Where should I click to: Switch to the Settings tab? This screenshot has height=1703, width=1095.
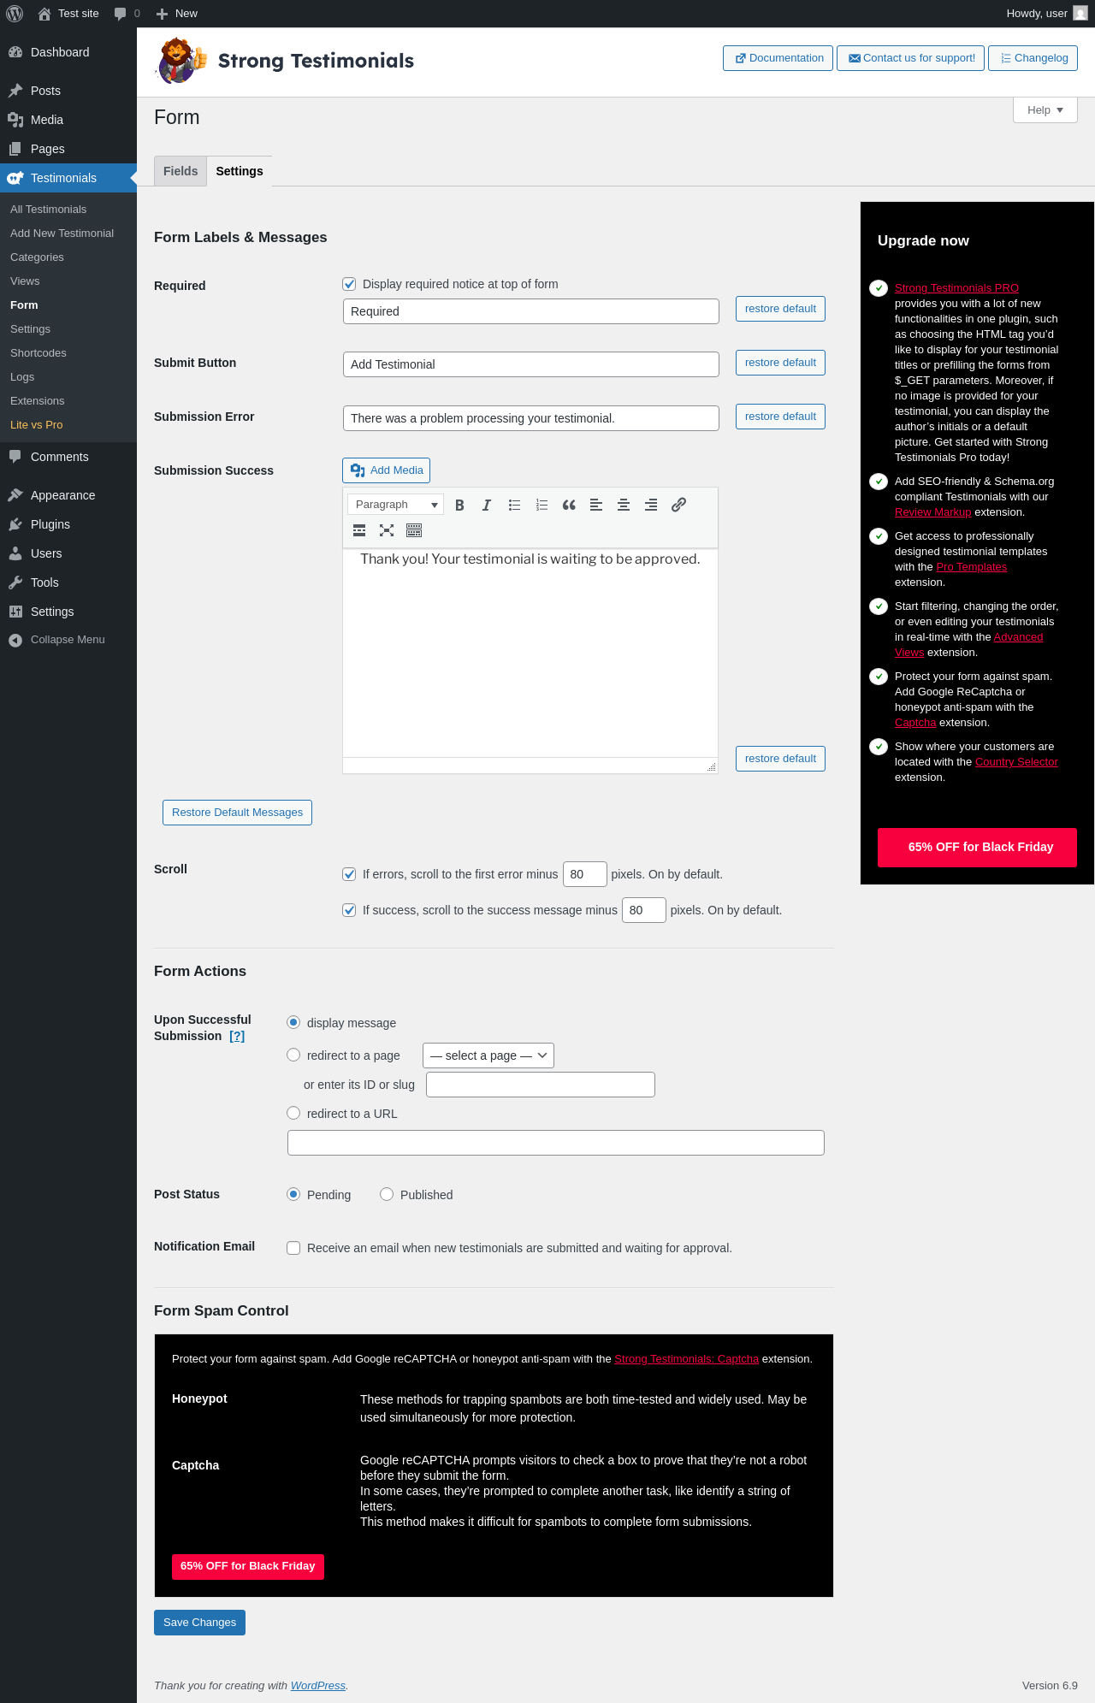pyautogui.click(x=240, y=171)
